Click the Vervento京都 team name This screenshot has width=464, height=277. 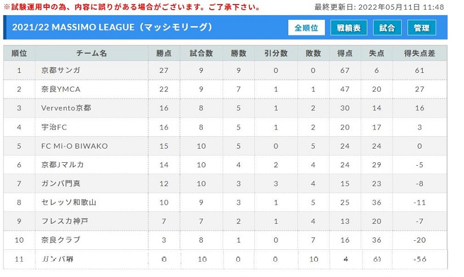click(x=66, y=108)
